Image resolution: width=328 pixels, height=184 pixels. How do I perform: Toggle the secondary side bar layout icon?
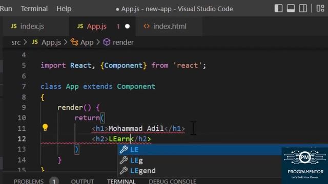pyautogui.click(x=303, y=9)
